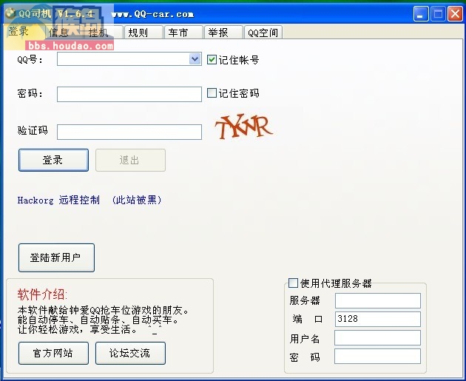466x381 pixels.
Task: Focus the 密码 login password field
Action: click(x=129, y=94)
